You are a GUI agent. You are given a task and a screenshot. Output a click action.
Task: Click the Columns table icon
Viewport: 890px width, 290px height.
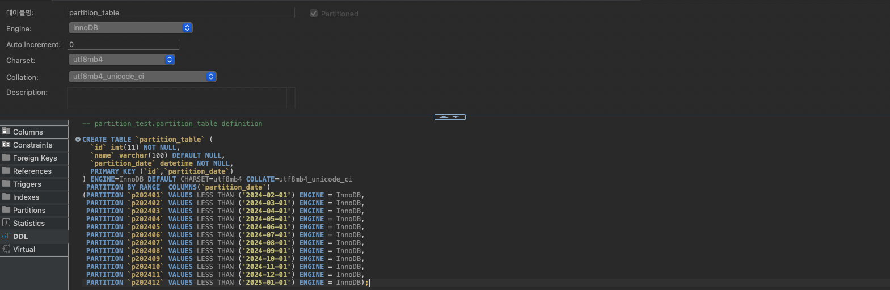tap(6, 131)
